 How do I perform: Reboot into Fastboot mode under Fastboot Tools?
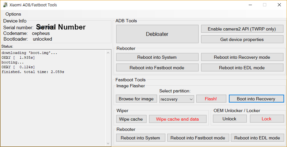[x=198, y=138]
